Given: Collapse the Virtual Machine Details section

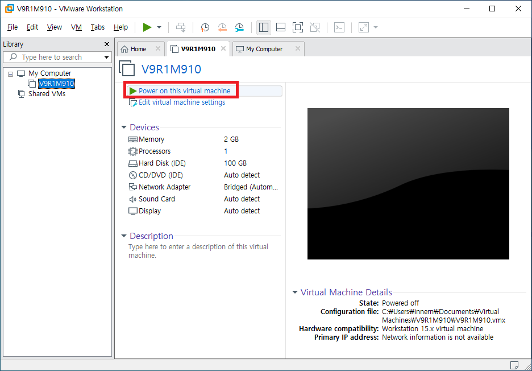Looking at the screenshot, I should 295,292.
